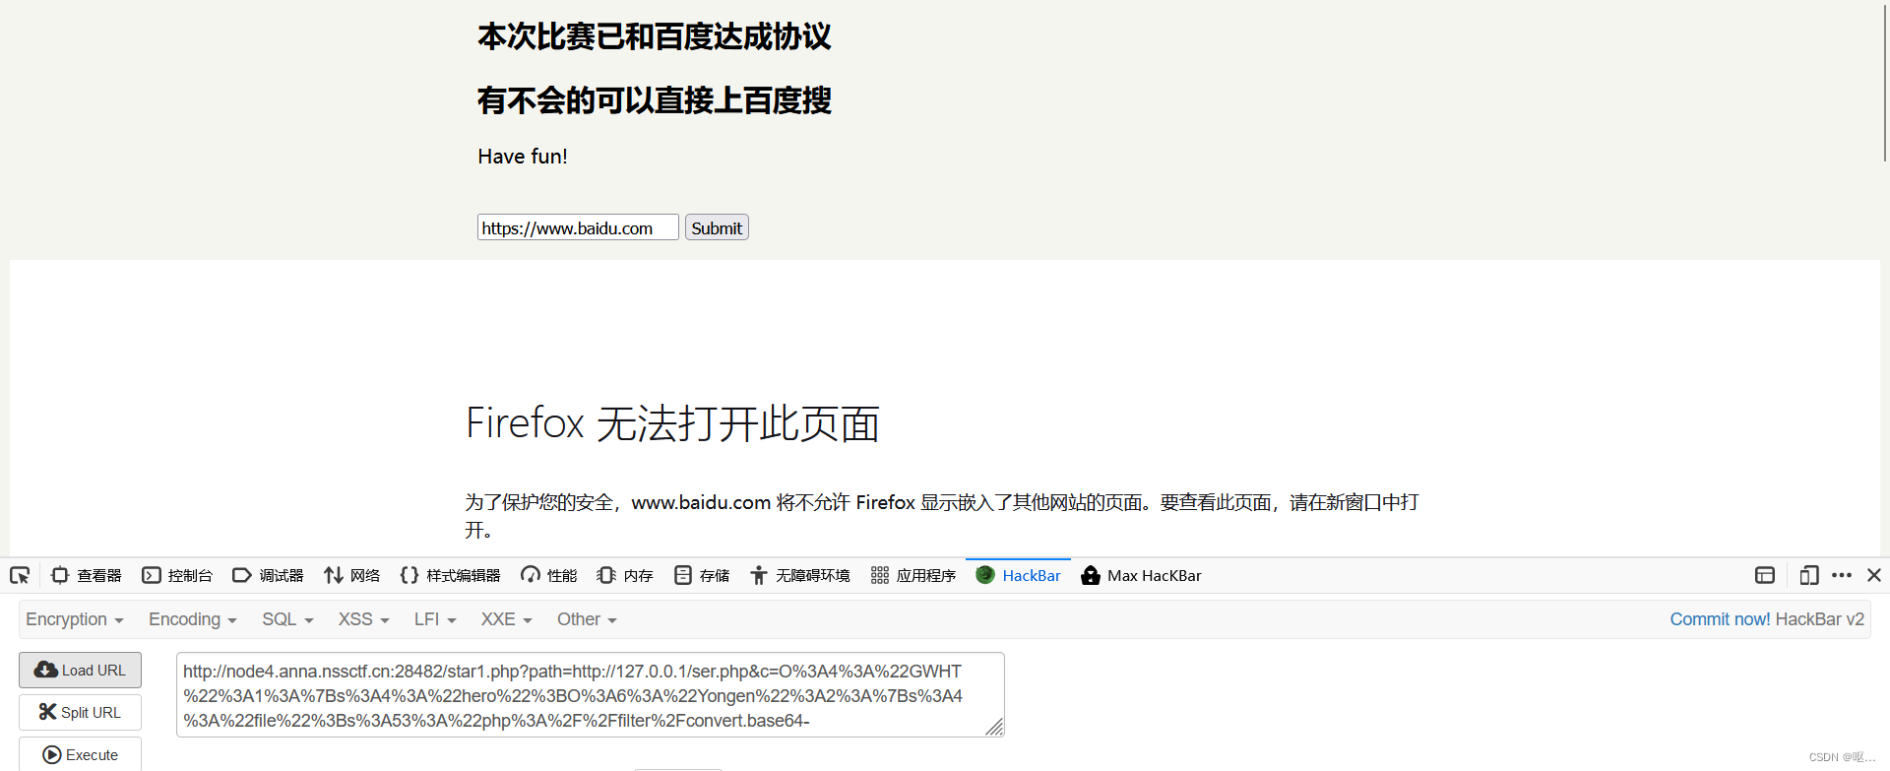Open the devtools three-dot options menu
The image size is (1890, 771).
click(x=1842, y=575)
